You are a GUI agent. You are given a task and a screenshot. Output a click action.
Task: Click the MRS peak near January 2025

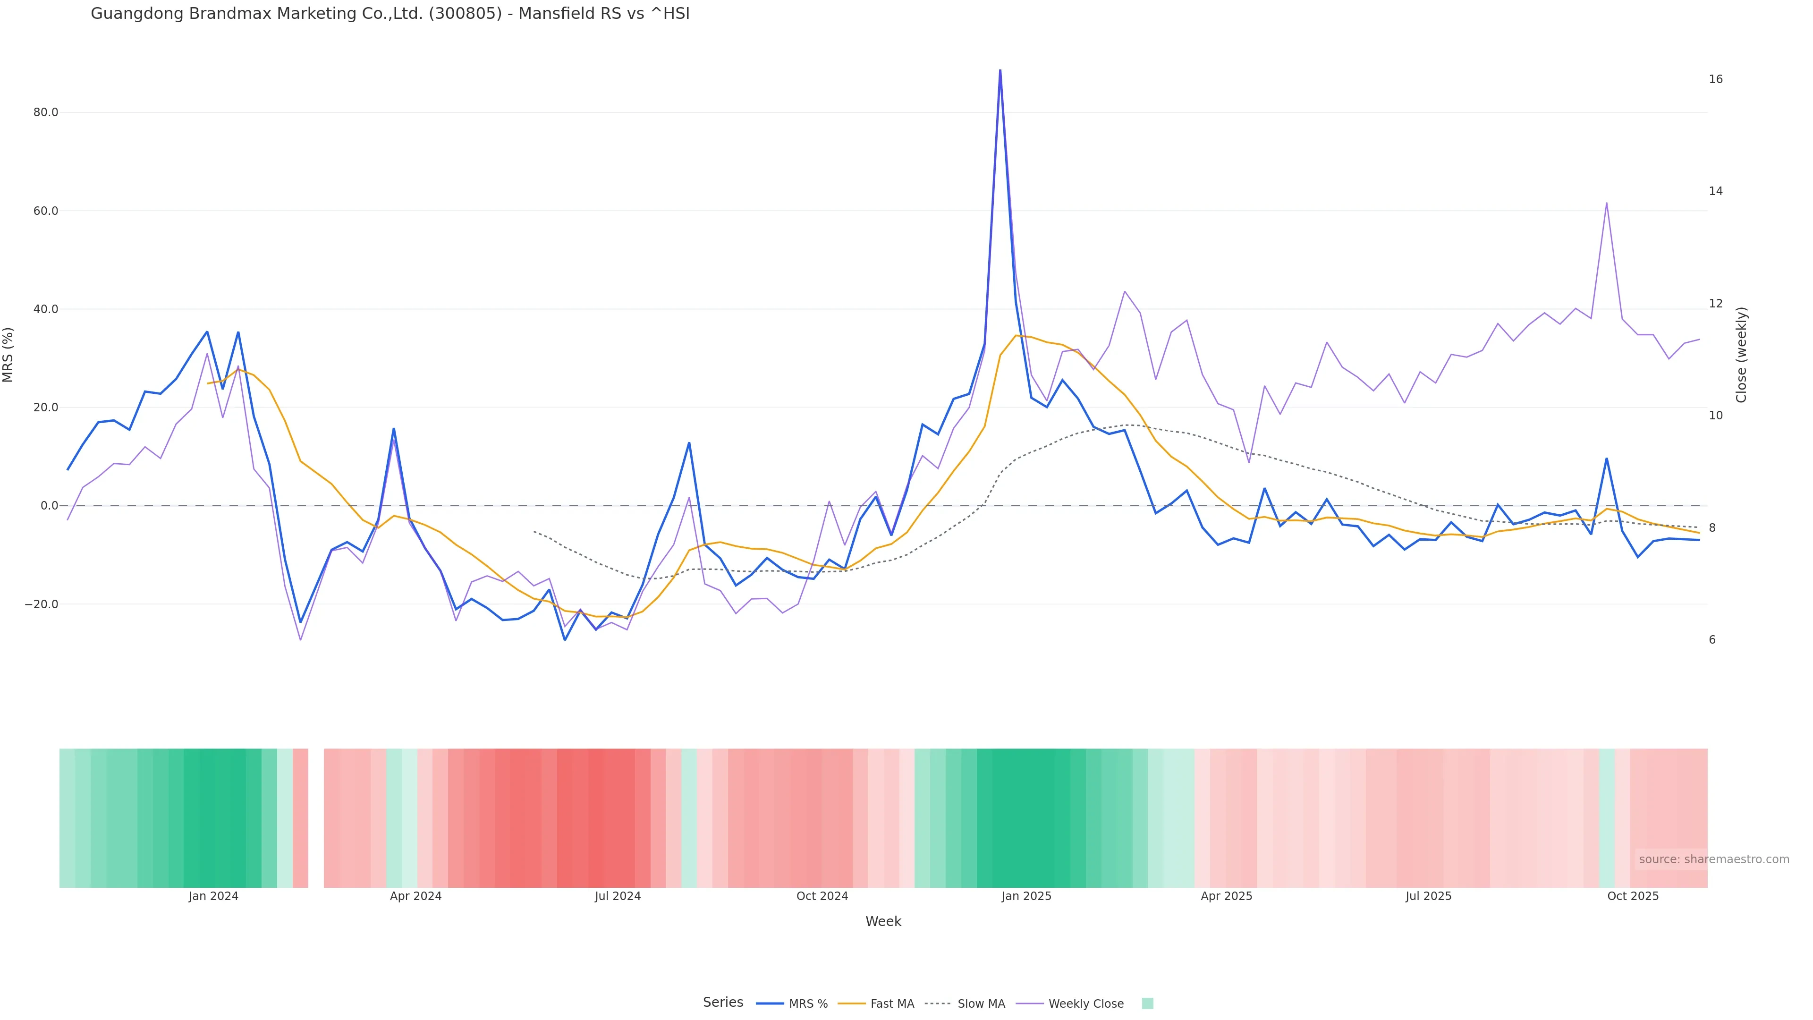point(1000,71)
